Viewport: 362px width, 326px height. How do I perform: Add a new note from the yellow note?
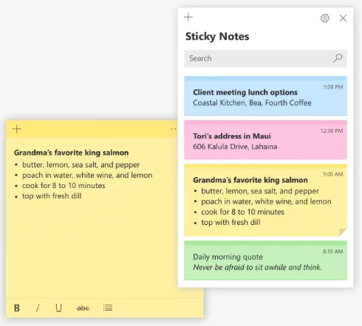(x=17, y=129)
